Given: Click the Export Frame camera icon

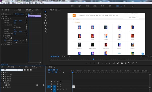Looking at the screenshot, I should point(126,63).
